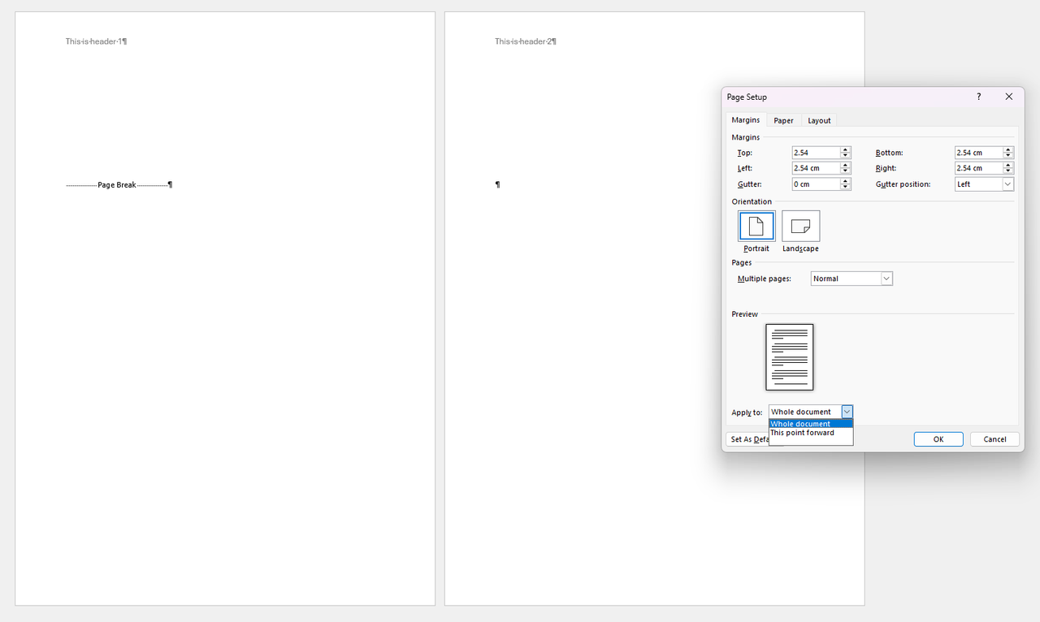This screenshot has width=1040, height=622.
Task: Click the page preview thumbnail
Action: pos(789,357)
